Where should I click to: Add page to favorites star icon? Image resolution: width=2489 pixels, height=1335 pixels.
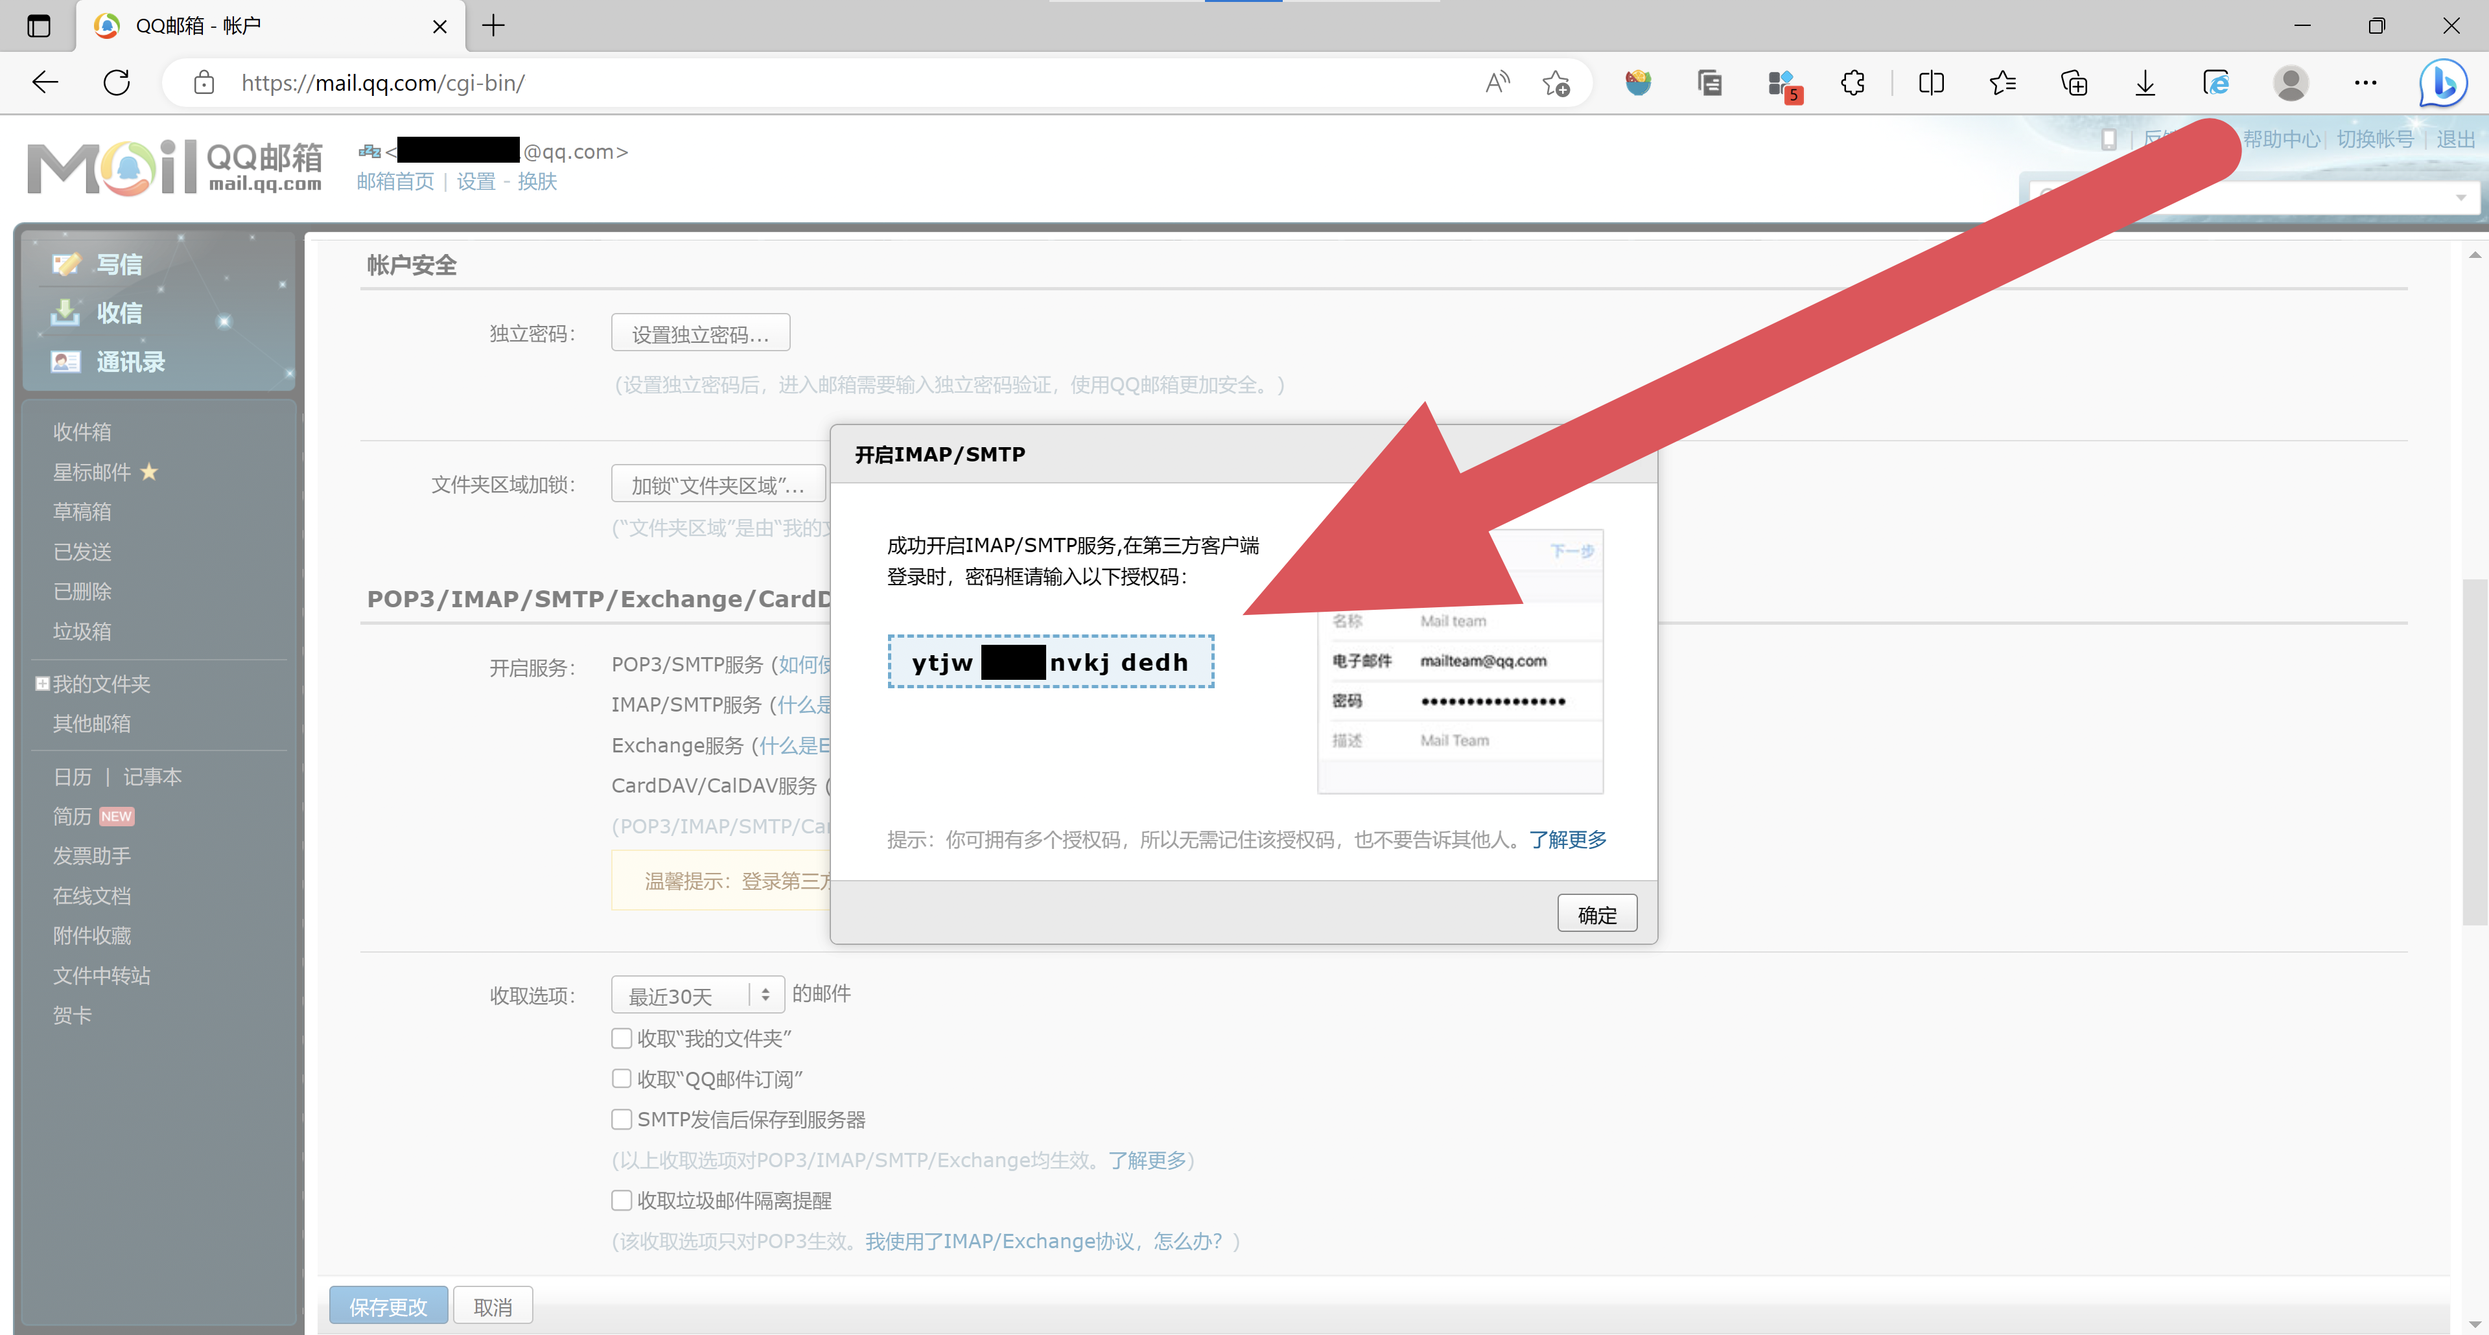pos(1556,83)
